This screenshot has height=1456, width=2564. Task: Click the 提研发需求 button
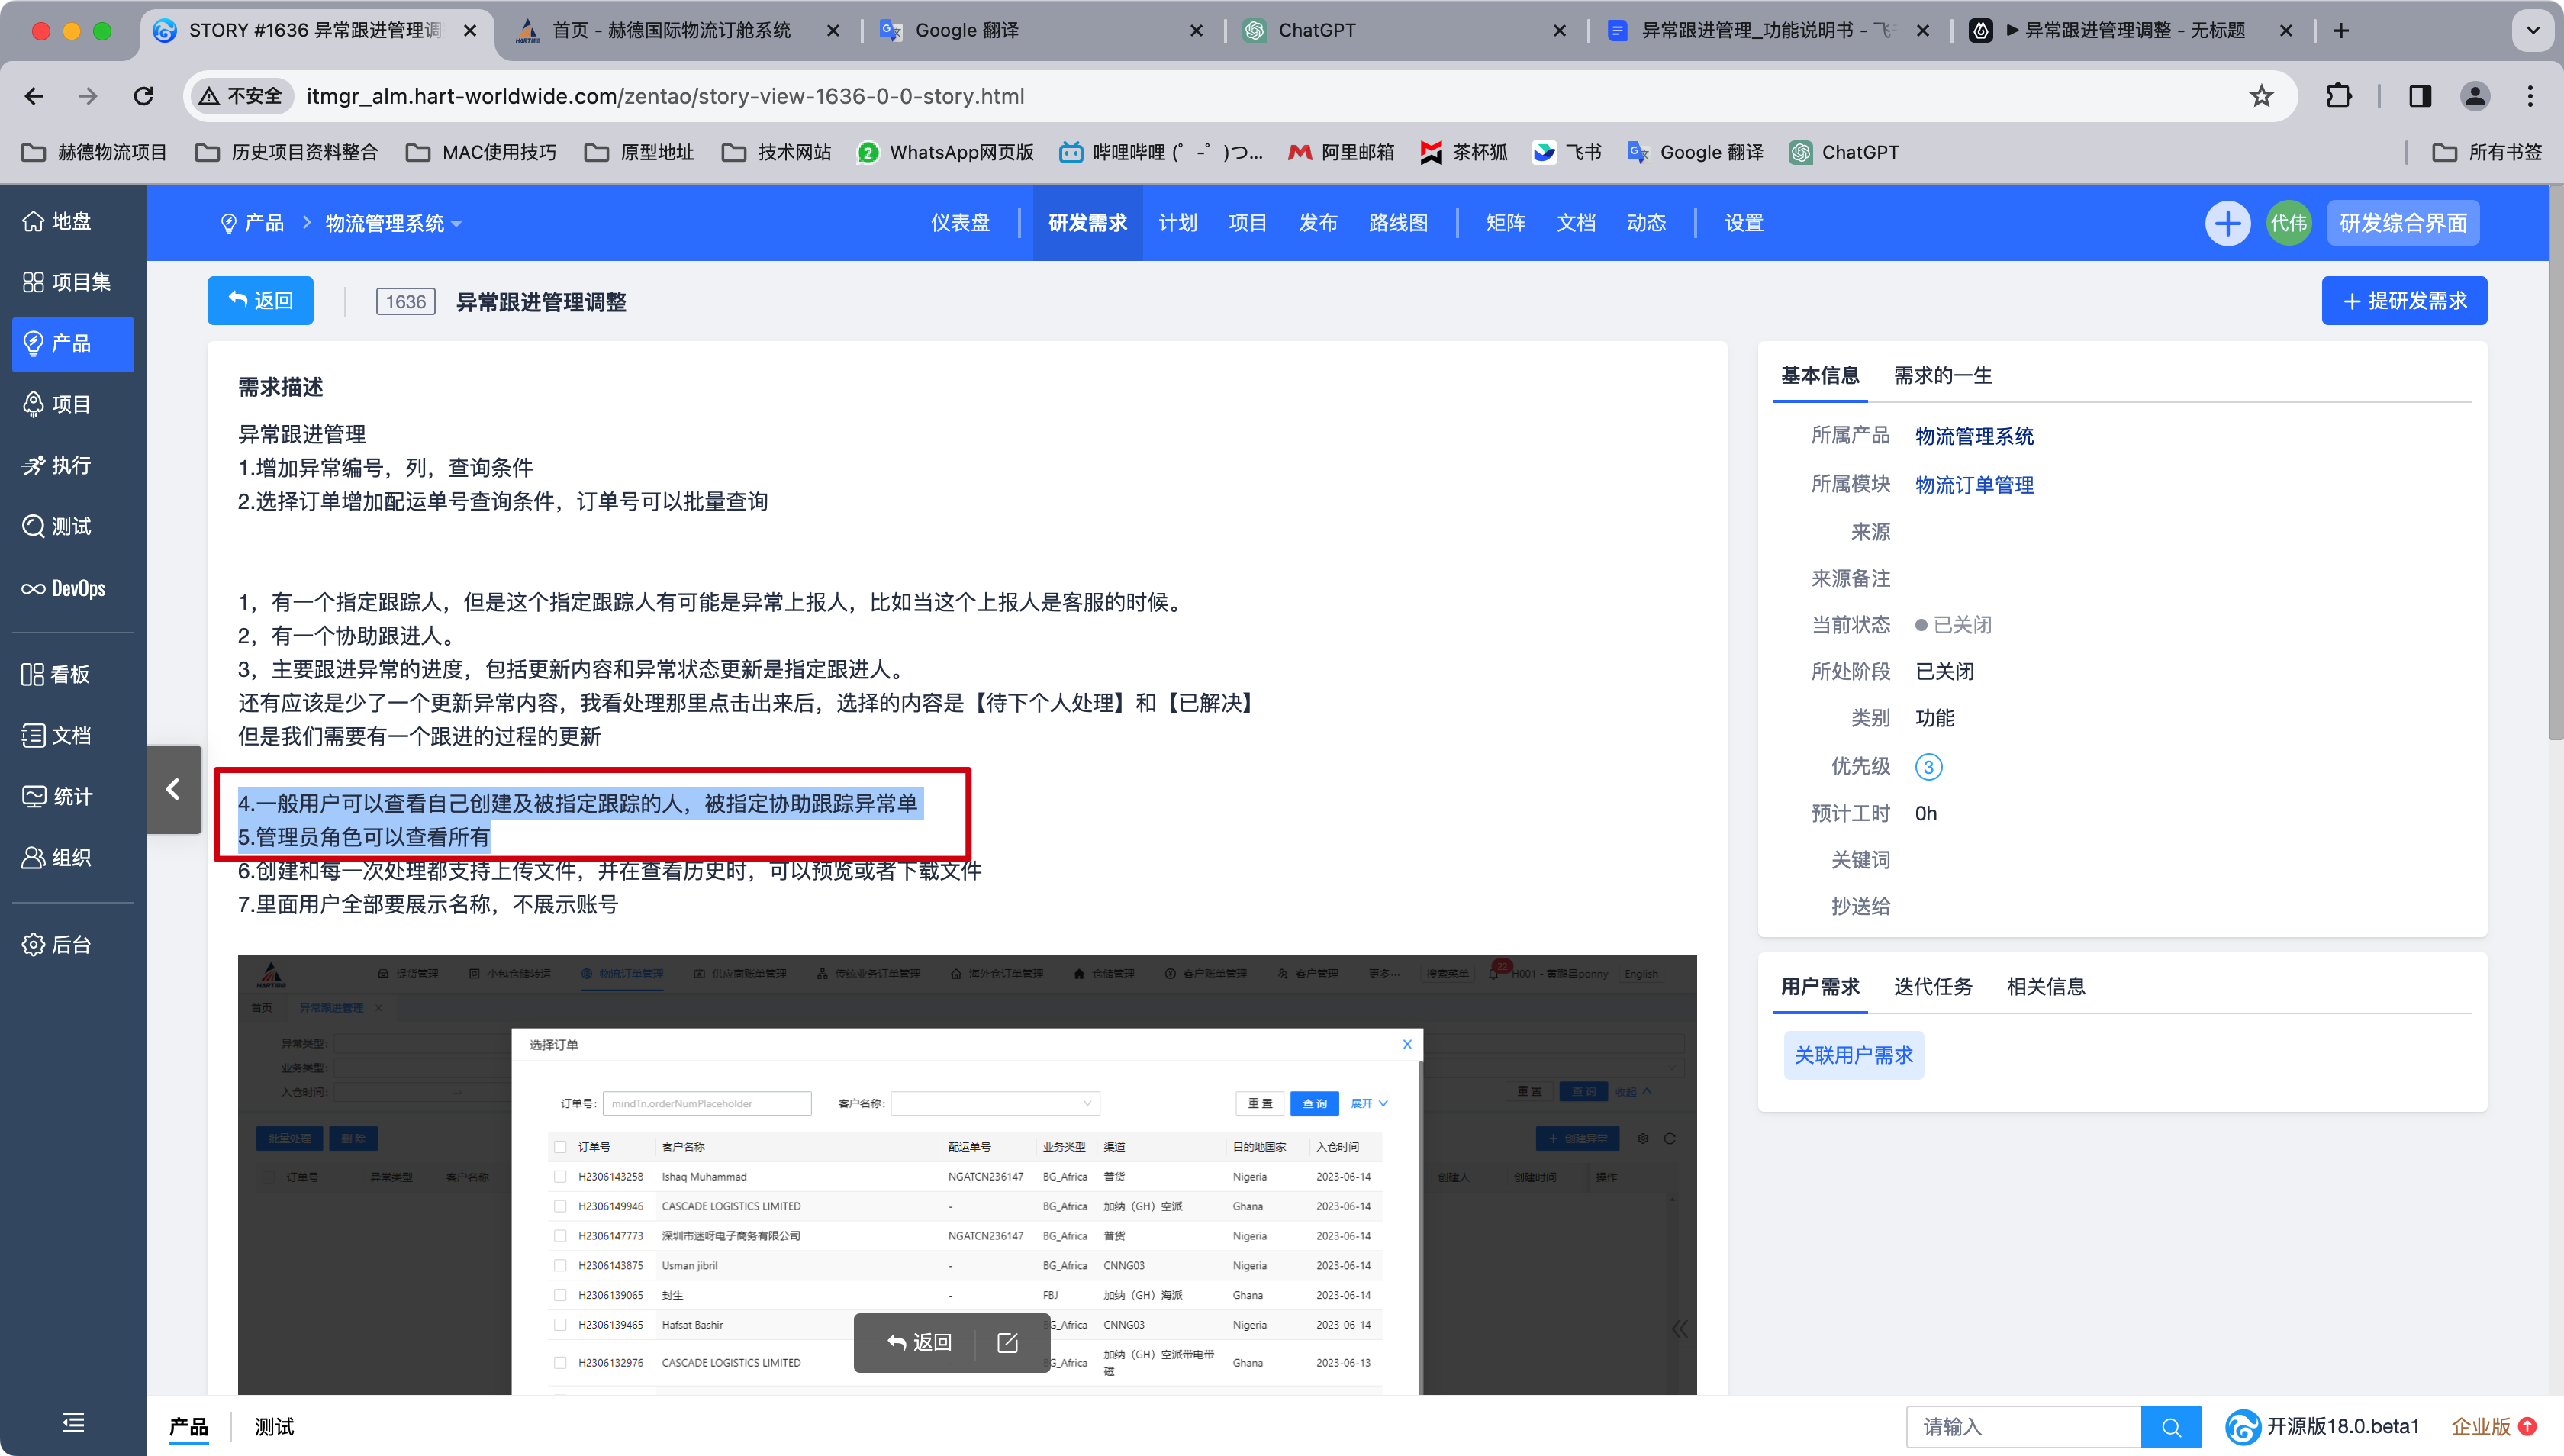(2404, 301)
